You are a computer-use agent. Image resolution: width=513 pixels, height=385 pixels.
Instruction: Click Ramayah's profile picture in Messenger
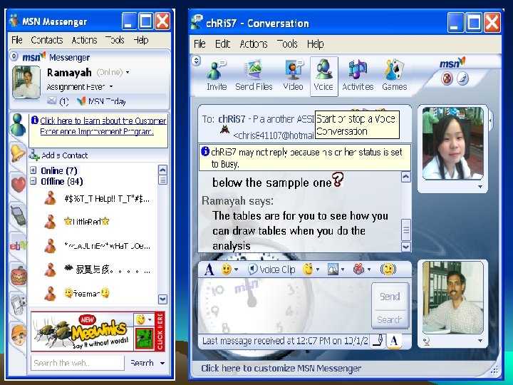(26, 82)
